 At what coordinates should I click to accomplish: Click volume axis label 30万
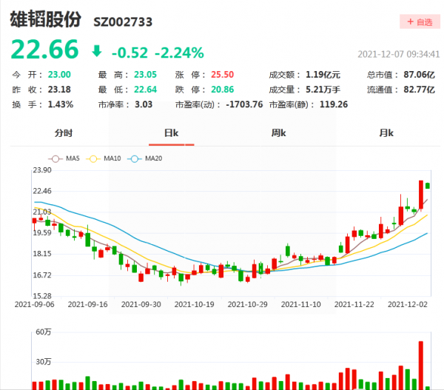tap(44, 362)
